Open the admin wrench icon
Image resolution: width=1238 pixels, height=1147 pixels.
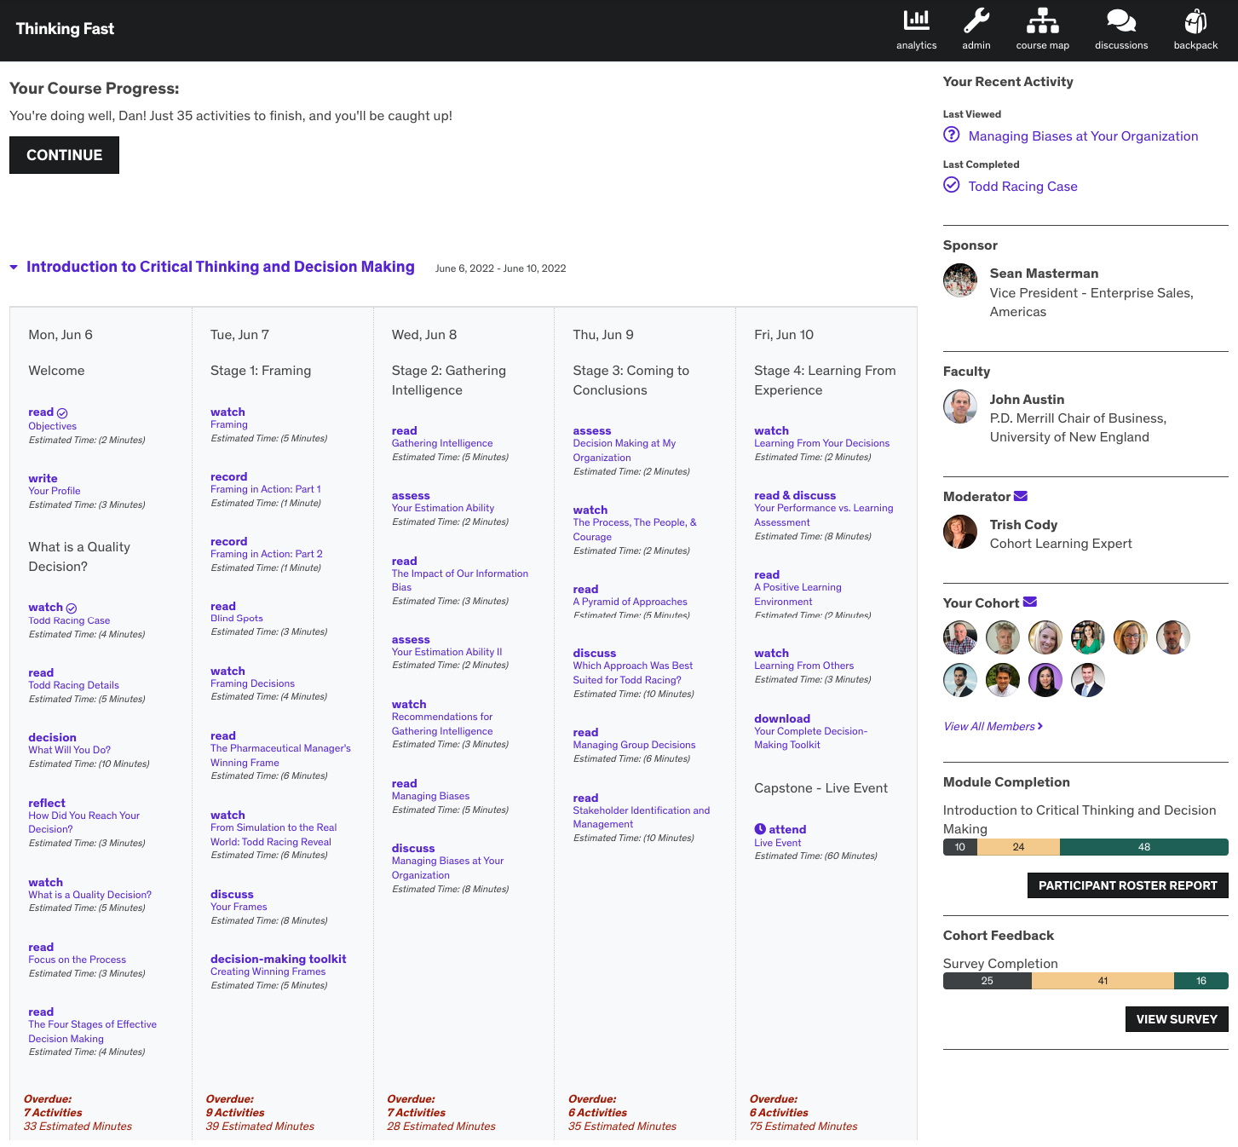pos(976,20)
